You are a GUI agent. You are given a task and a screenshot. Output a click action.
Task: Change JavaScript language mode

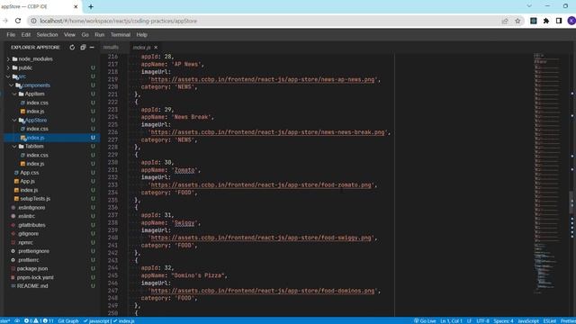(x=528, y=321)
